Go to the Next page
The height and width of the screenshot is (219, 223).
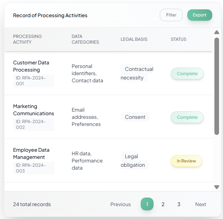pos(200,204)
